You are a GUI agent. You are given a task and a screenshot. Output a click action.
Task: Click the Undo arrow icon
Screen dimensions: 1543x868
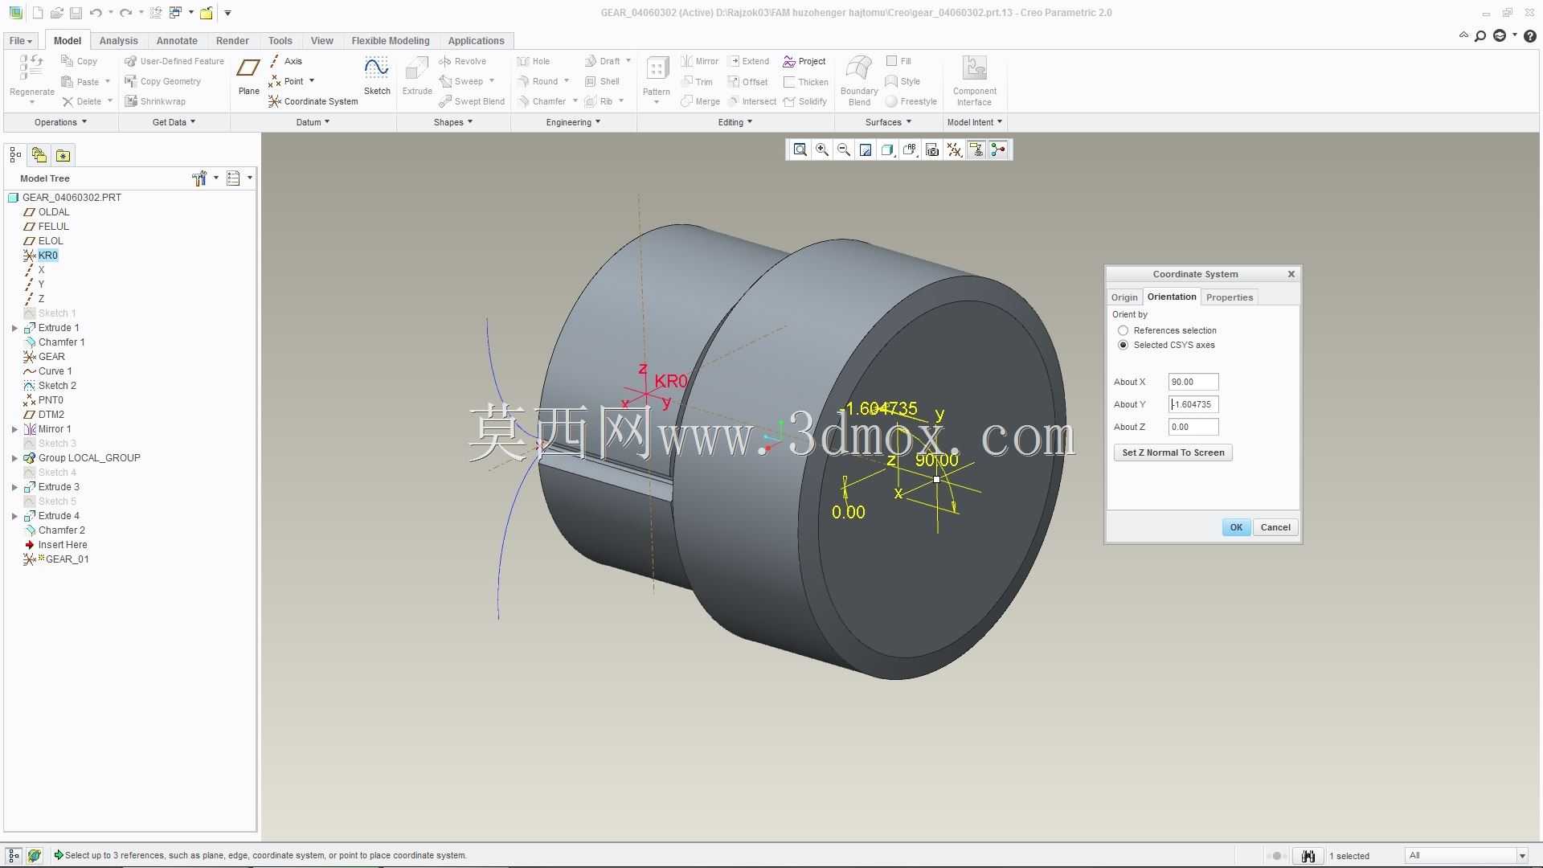pyautogui.click(x=96, y=13)
